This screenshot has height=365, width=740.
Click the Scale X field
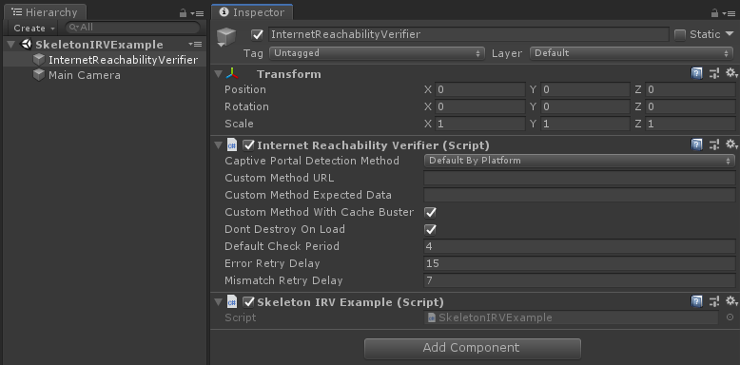(x=480, y=124)
